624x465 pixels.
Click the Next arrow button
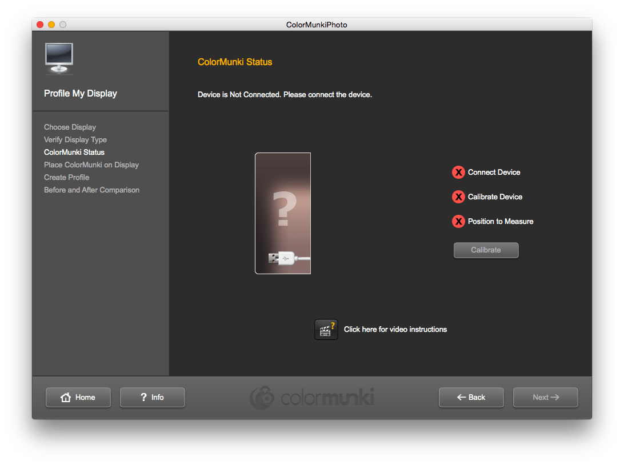pyautogui.click(x=546, y=397)
